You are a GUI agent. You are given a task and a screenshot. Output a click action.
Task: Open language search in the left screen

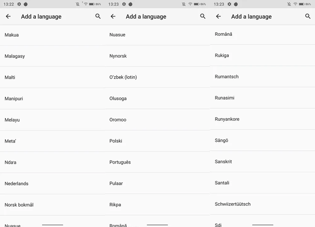[x=98, y=16]
